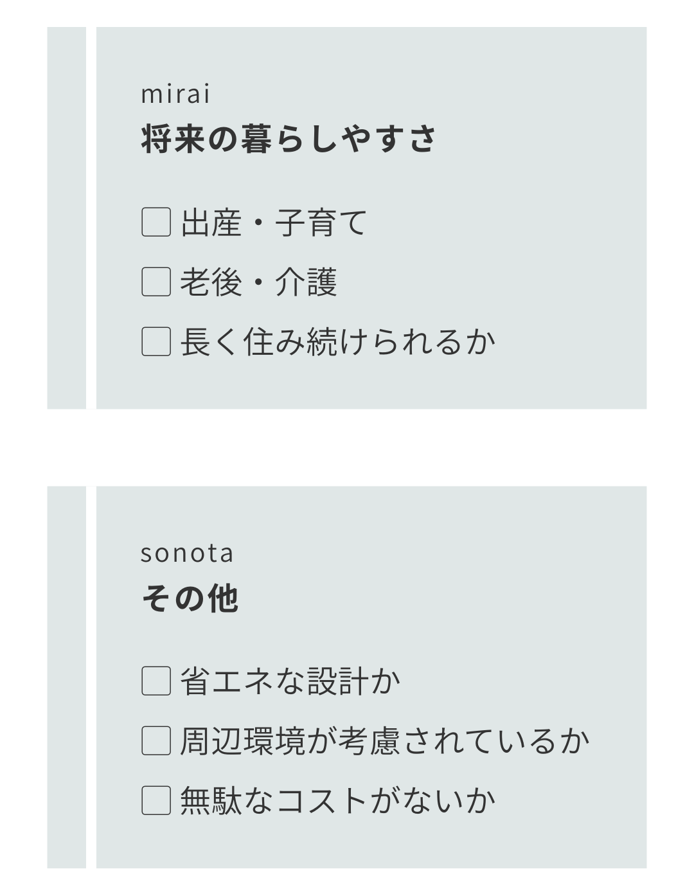Click empty area right of その他 heading

(437, 598)
